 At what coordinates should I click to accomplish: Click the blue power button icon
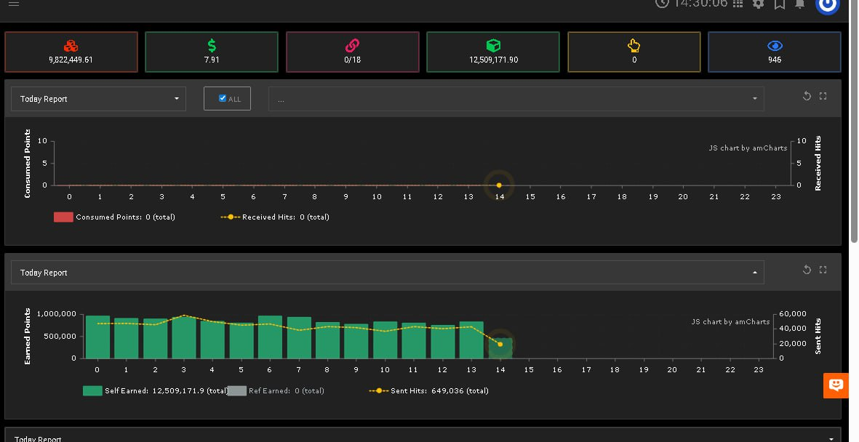(x=828, y=4)
